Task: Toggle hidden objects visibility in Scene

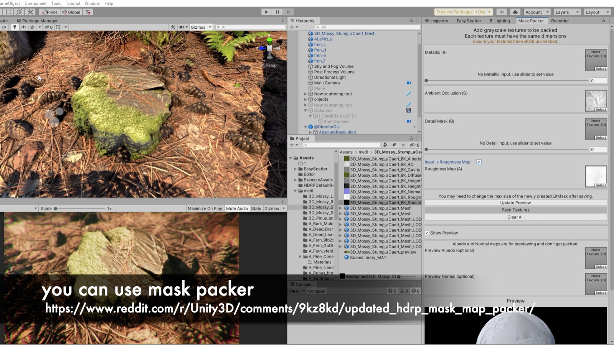Action: 48,27
